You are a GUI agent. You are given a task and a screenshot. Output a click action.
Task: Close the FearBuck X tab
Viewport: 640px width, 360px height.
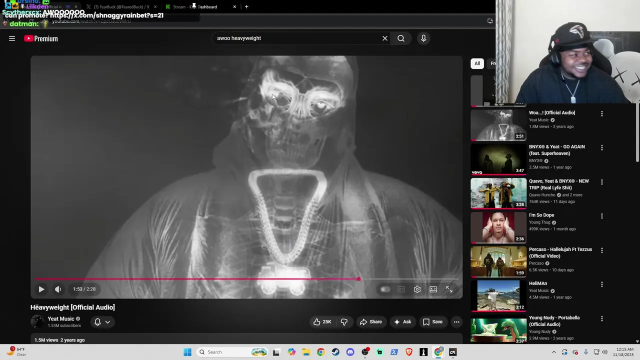155,7
